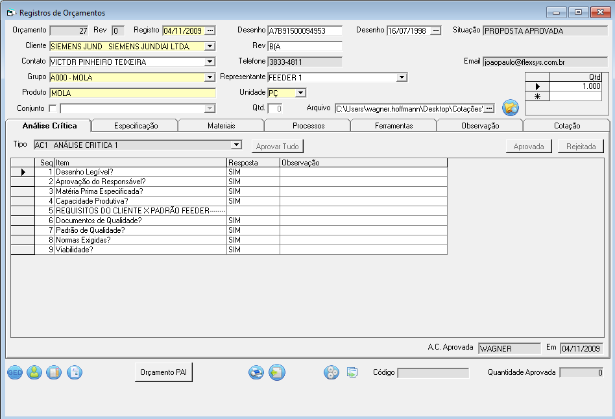Click the green user contact icon
This screenshot has width=615, height=419.
34,372
